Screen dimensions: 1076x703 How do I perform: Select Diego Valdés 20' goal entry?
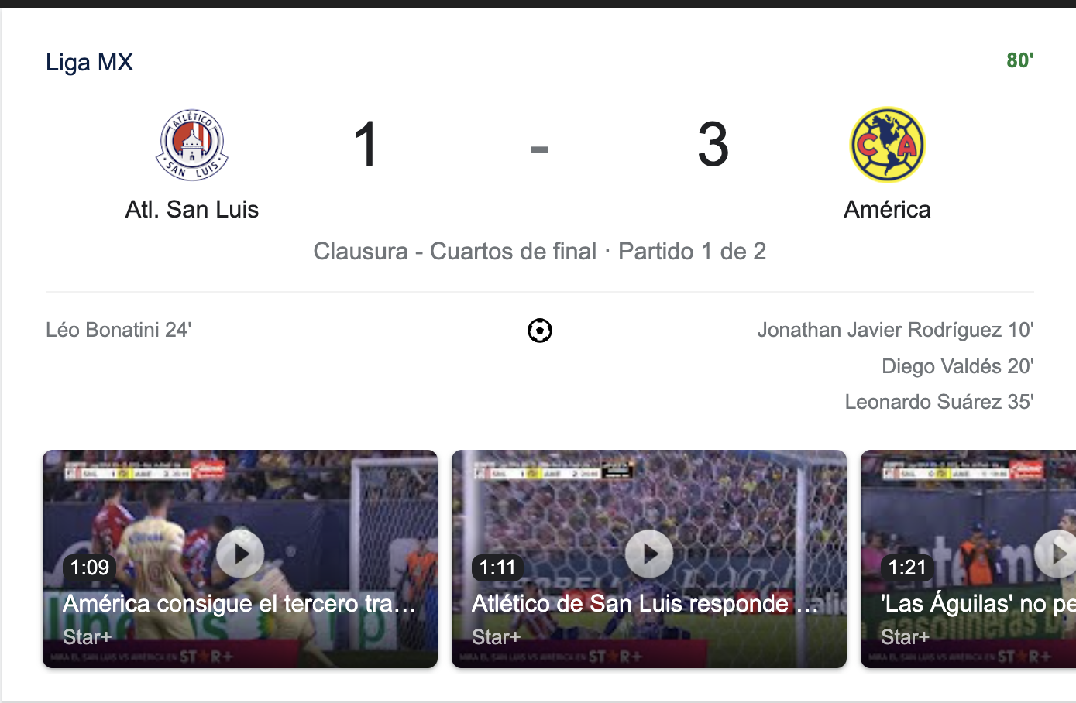pos(957,365)
